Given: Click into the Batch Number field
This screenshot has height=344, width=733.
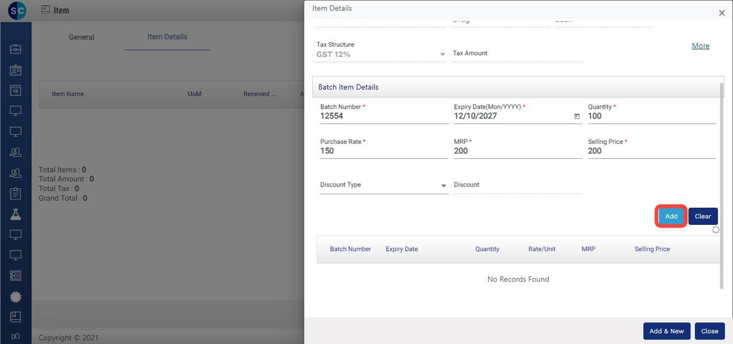Looking at the screenshot, I should point(384,116).
